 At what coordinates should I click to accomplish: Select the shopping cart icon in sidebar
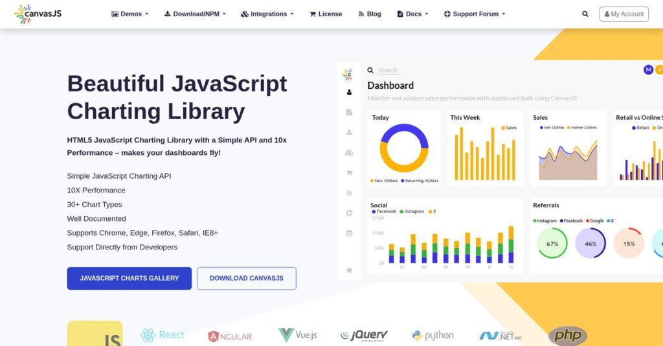click(349, 172)
